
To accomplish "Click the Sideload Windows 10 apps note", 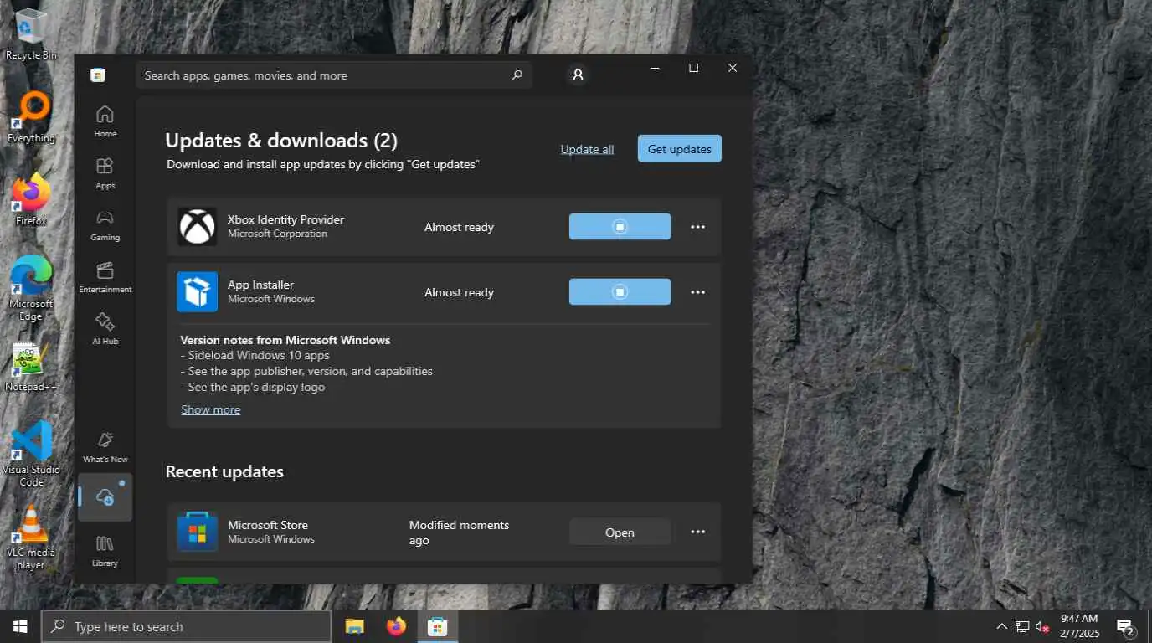I will click(x=255, y=355).
